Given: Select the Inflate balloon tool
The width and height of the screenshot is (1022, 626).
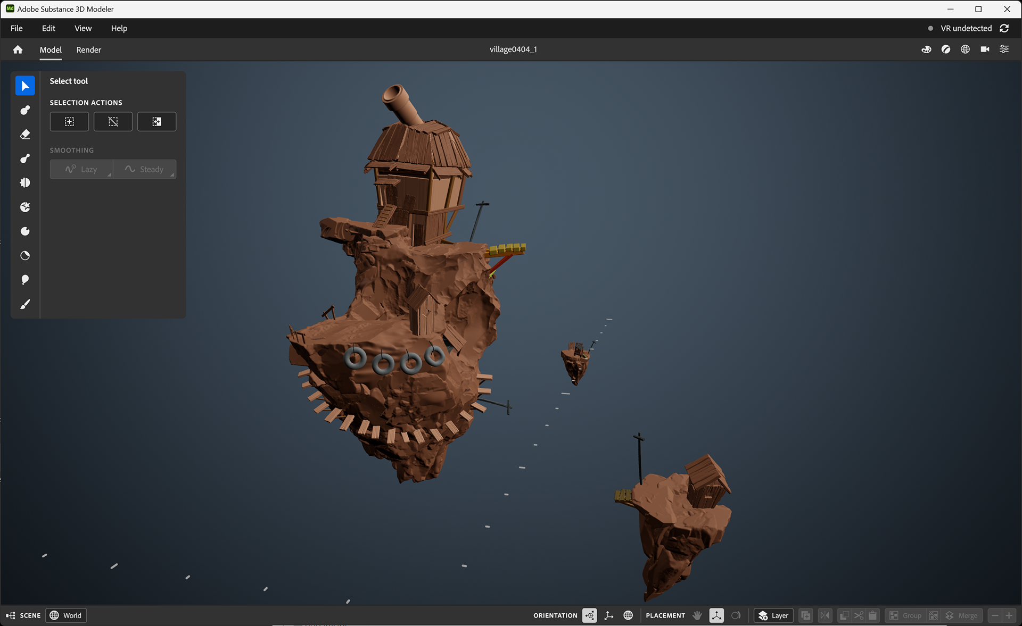Looking at the screenshot, I should pos(25,280).
